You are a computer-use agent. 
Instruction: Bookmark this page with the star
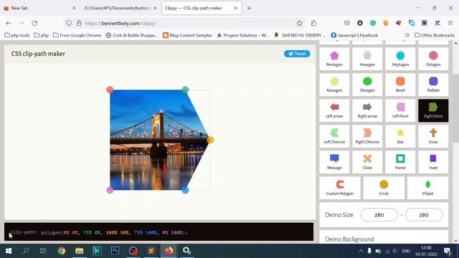click(x=299, y=23)
